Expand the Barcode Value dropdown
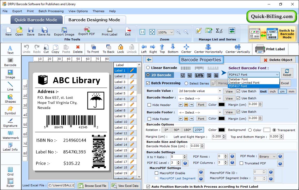 coord(220,91)
